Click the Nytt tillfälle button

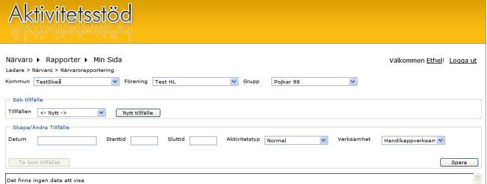pos(138,113)
